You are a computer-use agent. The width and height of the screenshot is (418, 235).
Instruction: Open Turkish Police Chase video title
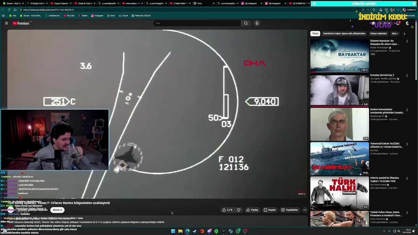click(x=386, y=214)
